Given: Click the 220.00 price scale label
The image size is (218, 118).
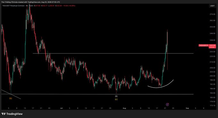Looking at the screenshot, I should (212, 56).
